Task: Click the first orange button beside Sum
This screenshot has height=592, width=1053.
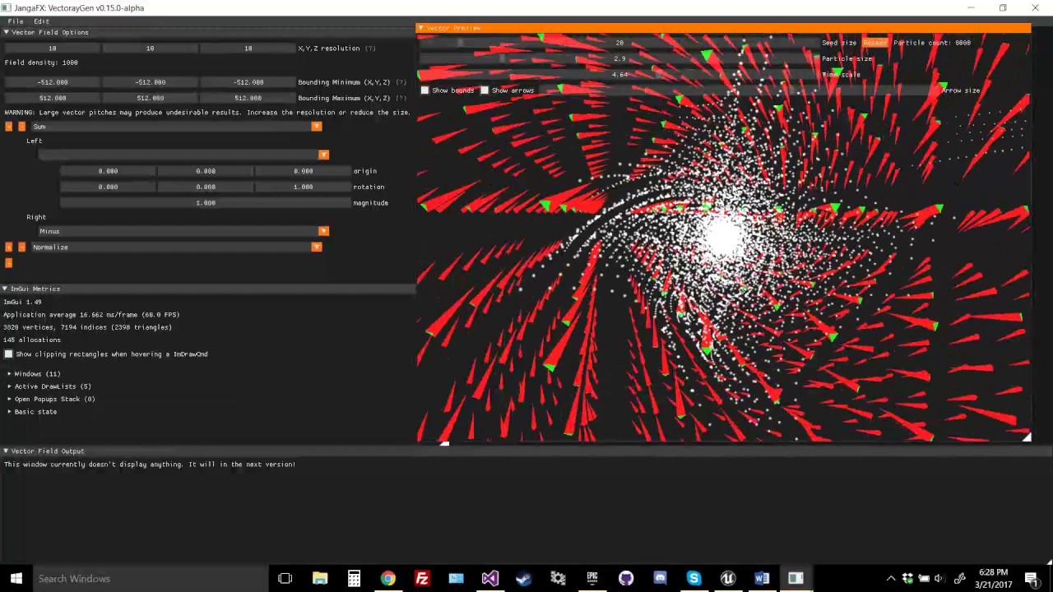Action: click(x=8, y=127)
